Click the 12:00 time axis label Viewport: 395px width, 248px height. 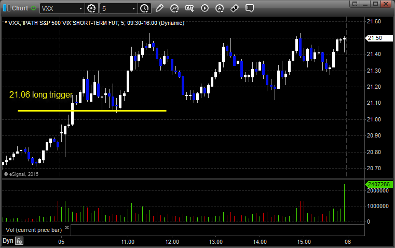coord(172,242)
